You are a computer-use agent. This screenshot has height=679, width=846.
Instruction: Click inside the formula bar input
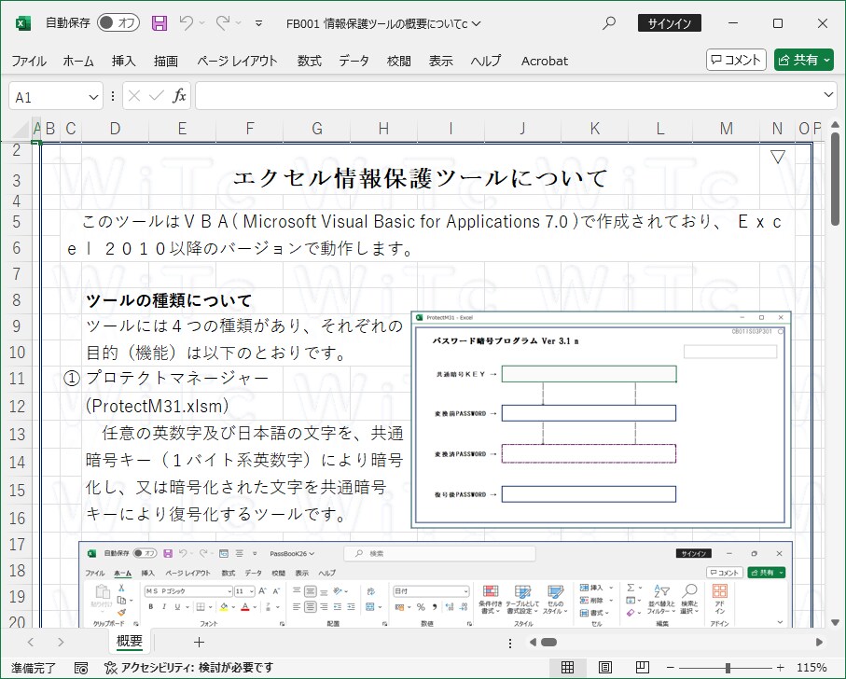tap(507, 97)
